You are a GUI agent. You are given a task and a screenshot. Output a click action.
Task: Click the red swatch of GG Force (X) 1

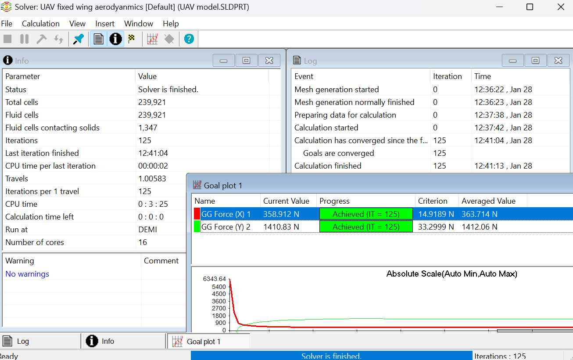click(197, 214)
